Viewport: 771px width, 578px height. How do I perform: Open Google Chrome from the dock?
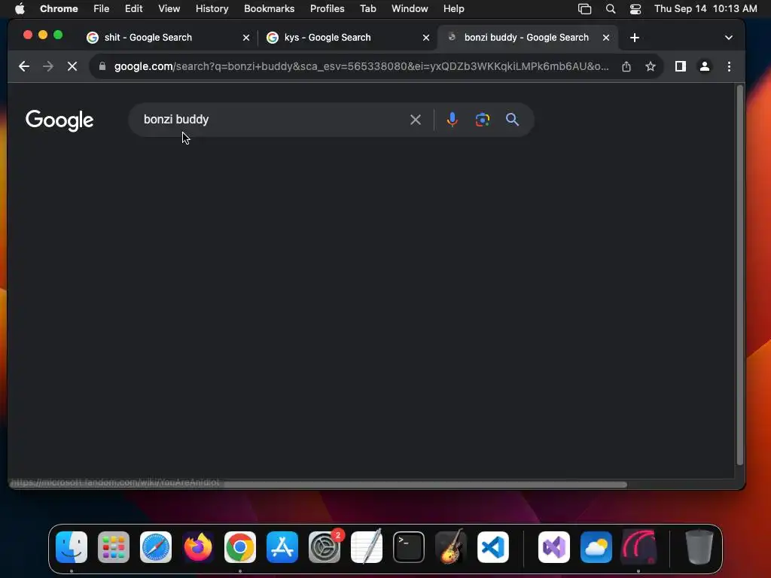pyautogui.click(x=240, y=547)
